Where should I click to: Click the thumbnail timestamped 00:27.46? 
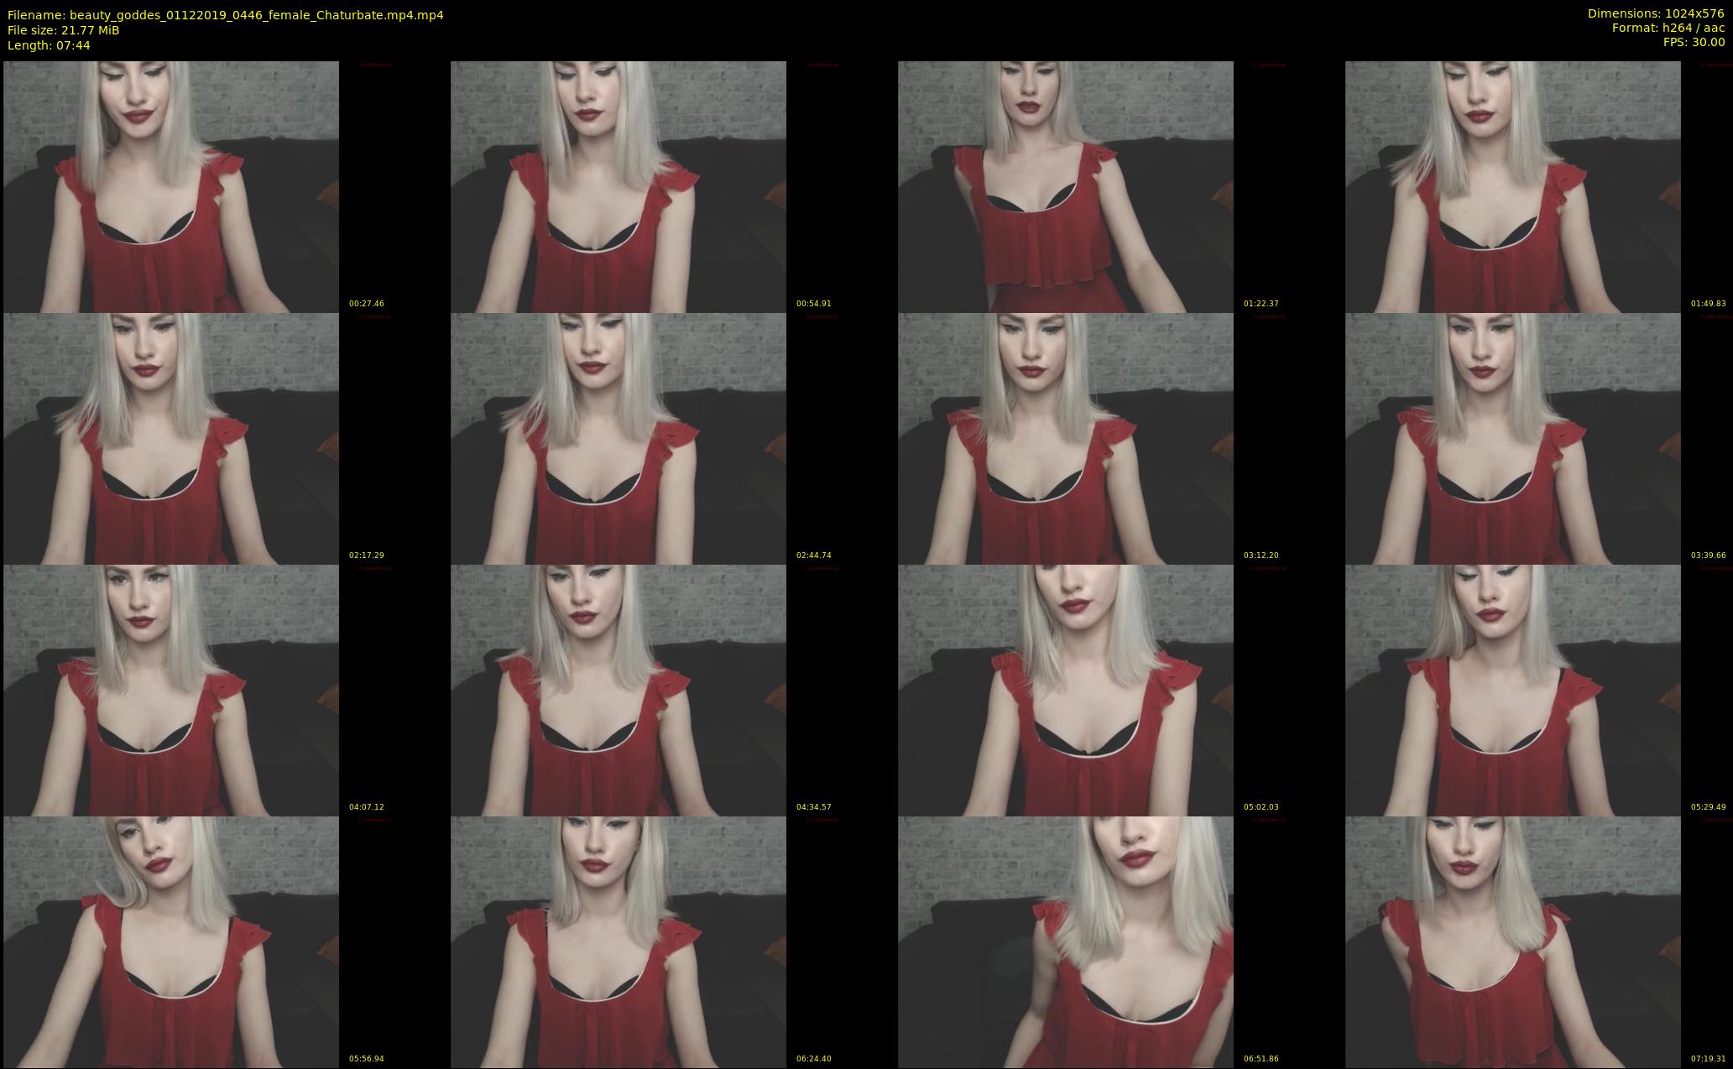[171, 186]
